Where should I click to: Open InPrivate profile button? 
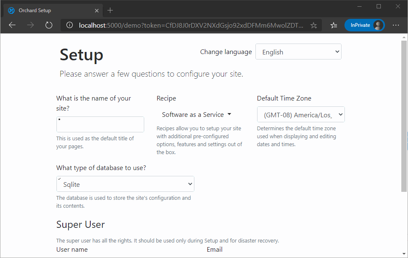364,25
